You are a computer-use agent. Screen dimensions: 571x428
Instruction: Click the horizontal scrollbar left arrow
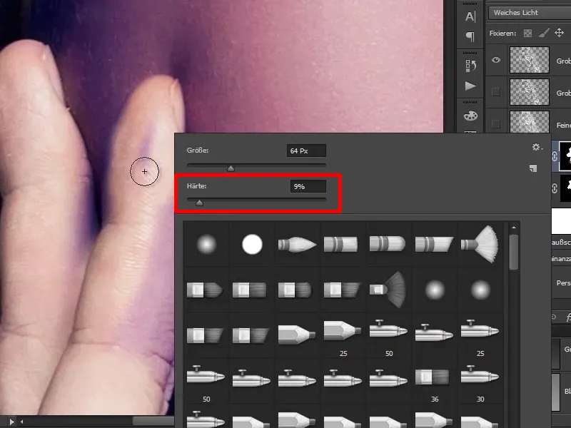[x=22, y=422]
